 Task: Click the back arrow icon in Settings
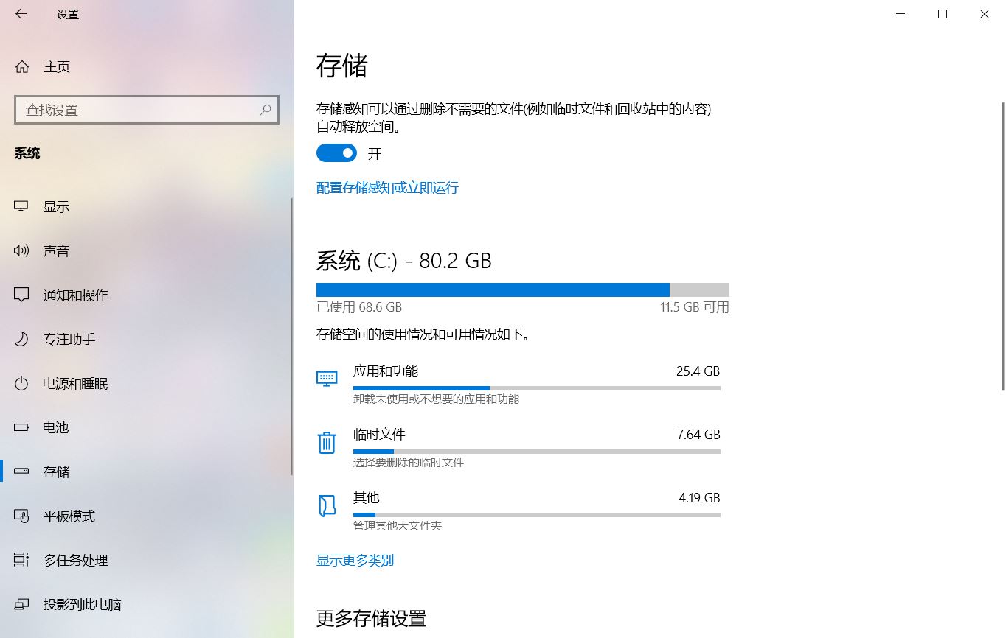pyautogui.click(x=21, y=14)
